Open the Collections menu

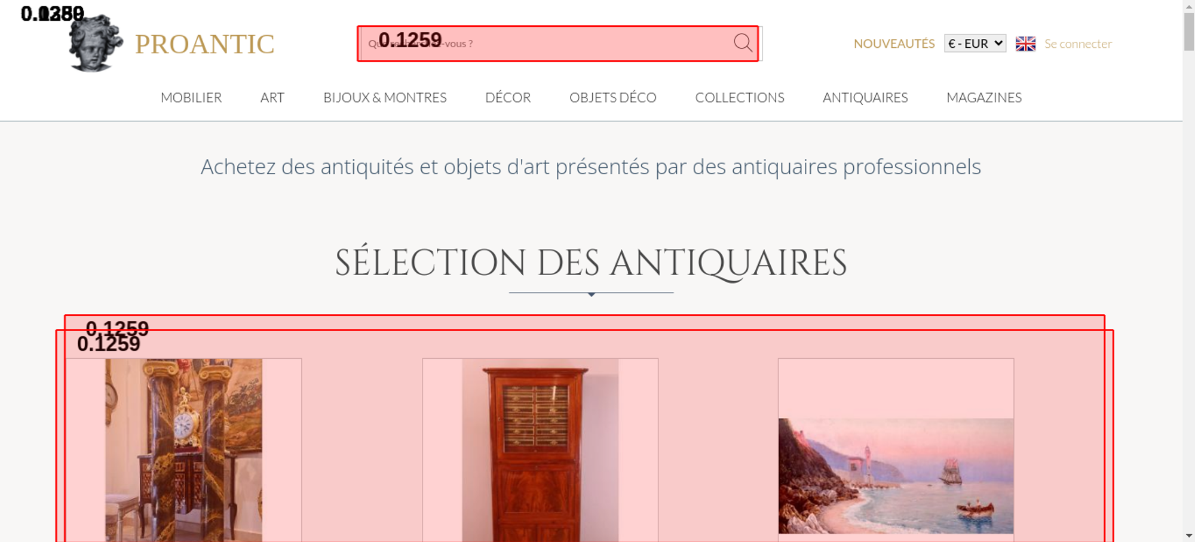pyautogui.click(x=740, y=97)
